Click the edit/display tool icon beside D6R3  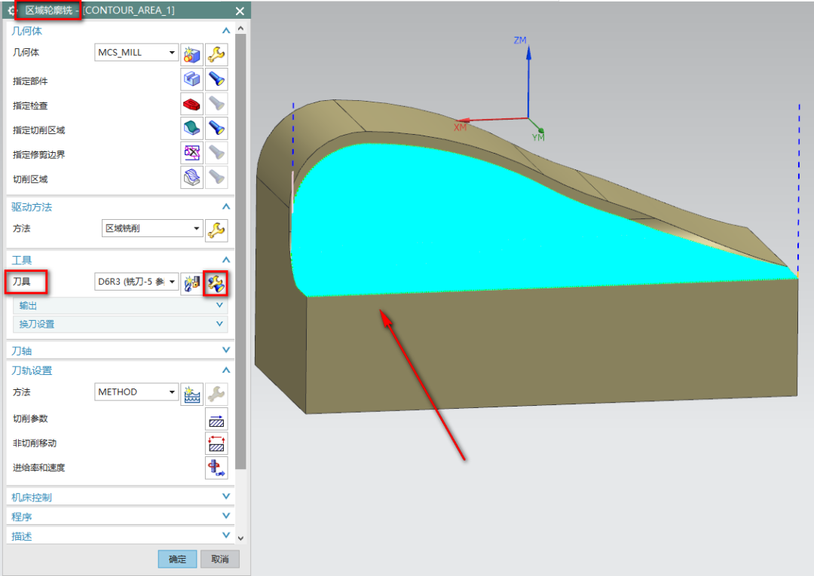(x=216, y=282)
